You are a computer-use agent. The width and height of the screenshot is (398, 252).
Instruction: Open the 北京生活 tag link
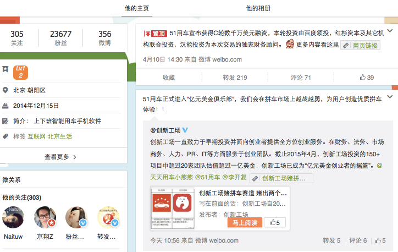[x=60, y=136]
